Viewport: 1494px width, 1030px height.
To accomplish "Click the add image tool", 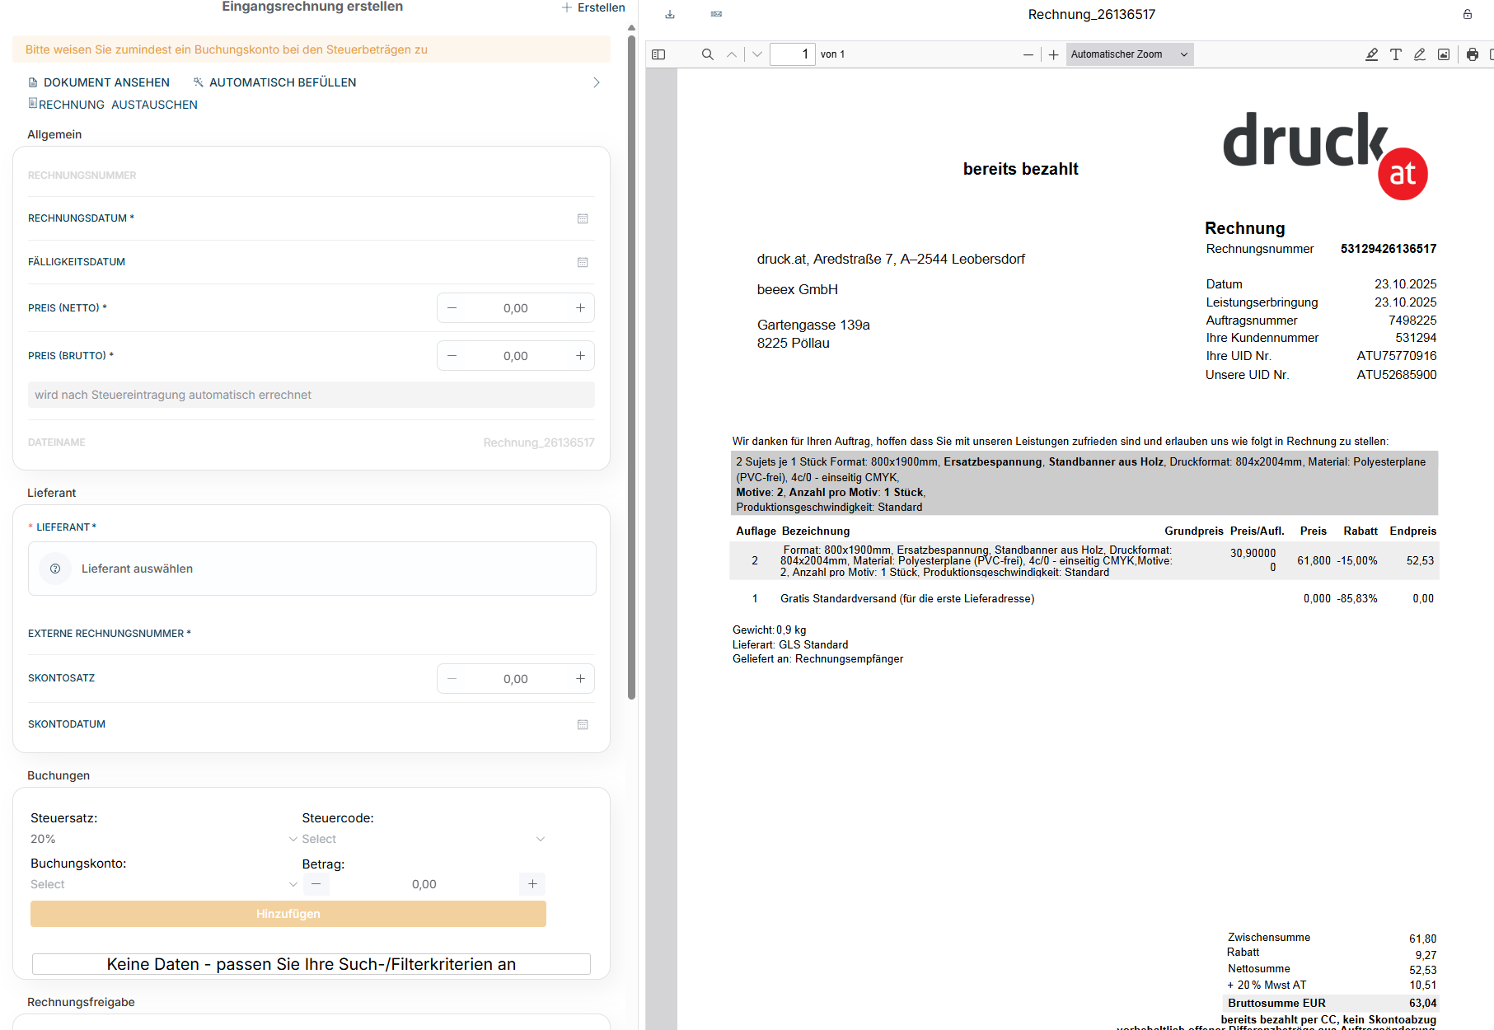I will click(x=1443, y=54).
